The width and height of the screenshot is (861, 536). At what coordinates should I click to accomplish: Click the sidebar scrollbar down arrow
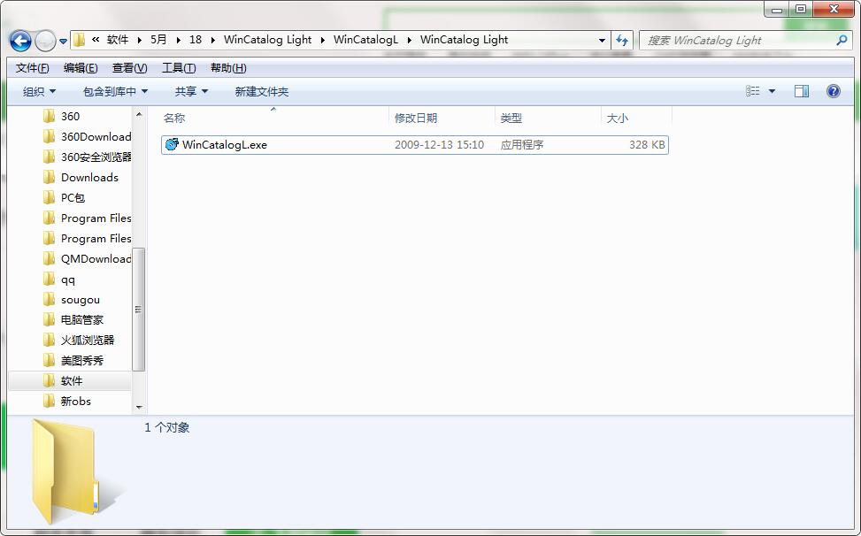pos(139,407)
